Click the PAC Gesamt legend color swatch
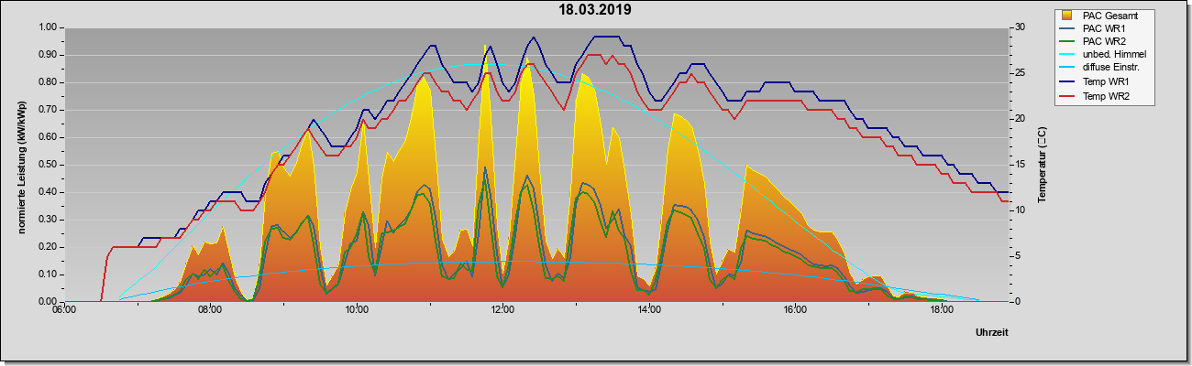1192x366 pixels. click(1065, 16)
